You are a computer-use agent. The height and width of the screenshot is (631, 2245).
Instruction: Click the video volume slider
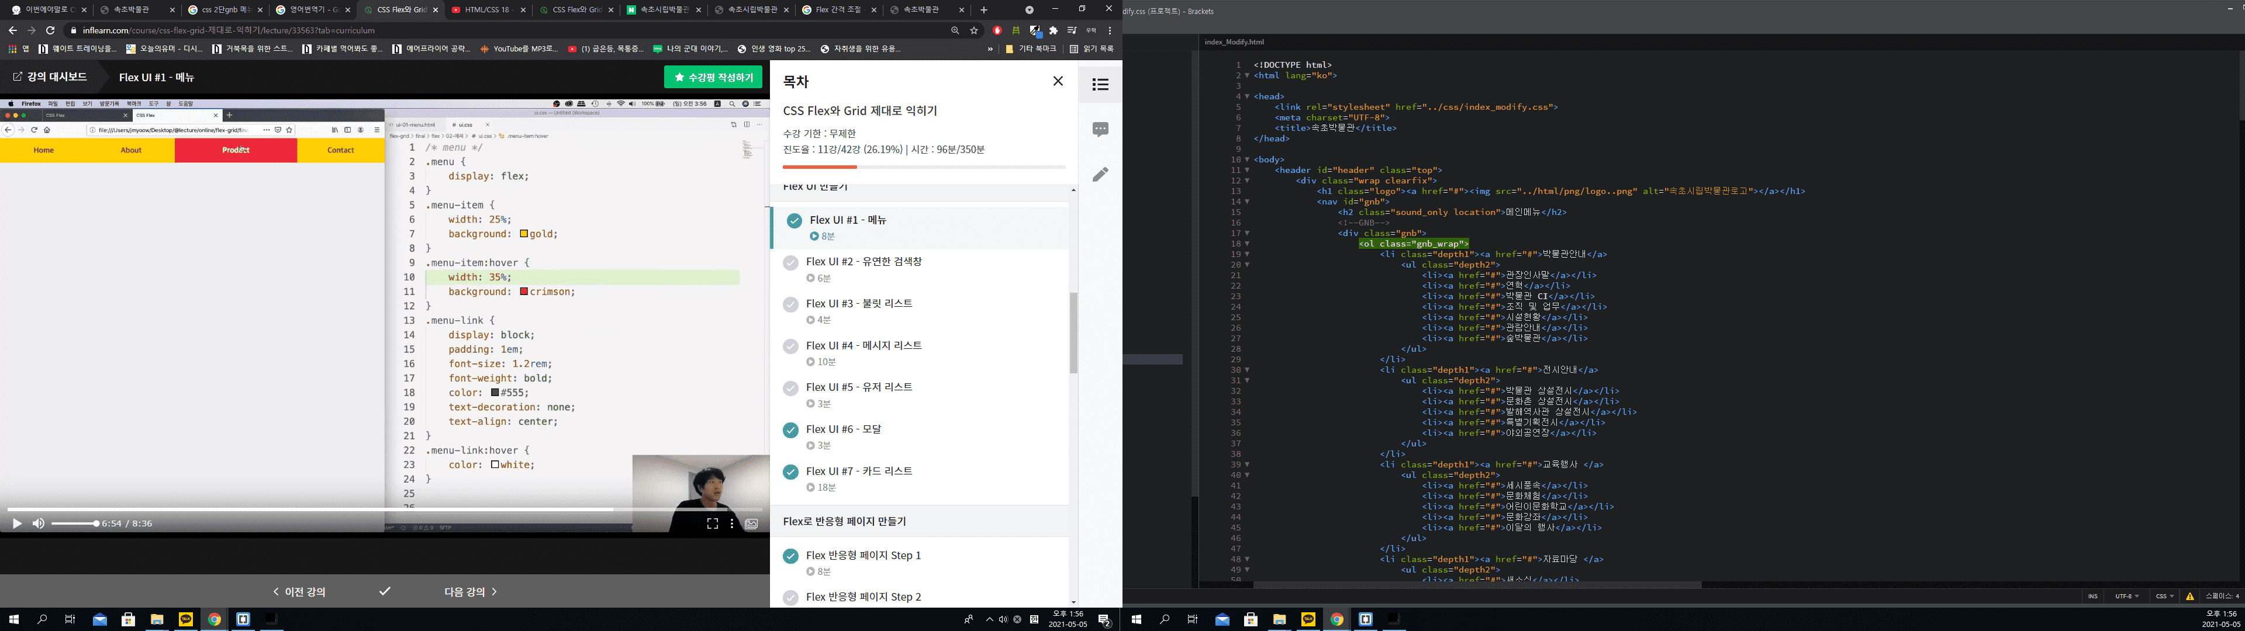click(x=74, y=523)
